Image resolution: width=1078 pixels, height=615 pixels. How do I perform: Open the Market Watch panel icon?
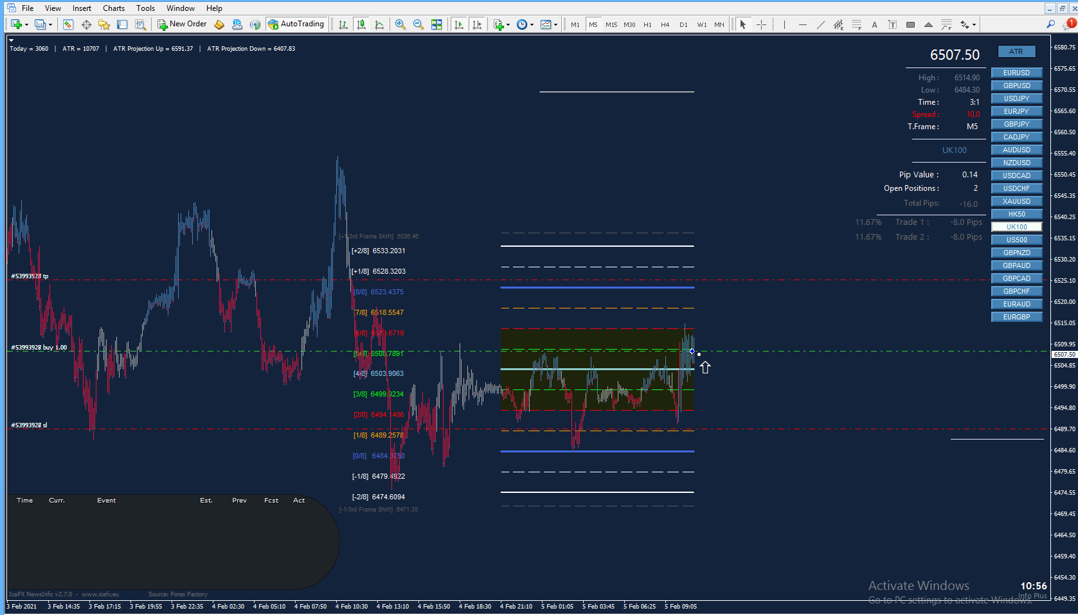[x=68, y=24]
